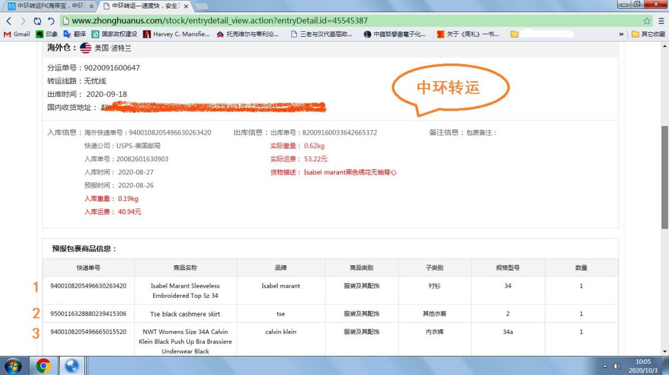The width and height of the screenshot is (669, 375).
Task: Click the 备注信息：包裹备注 text
Action: click(463, 132)
